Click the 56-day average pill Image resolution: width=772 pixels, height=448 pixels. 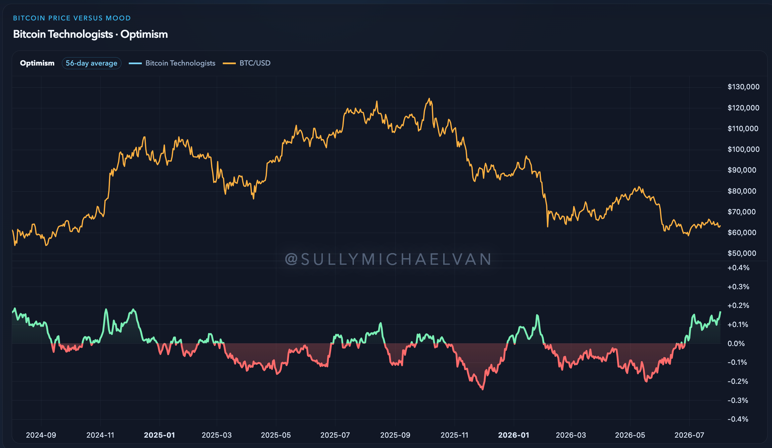pos(91,63)
